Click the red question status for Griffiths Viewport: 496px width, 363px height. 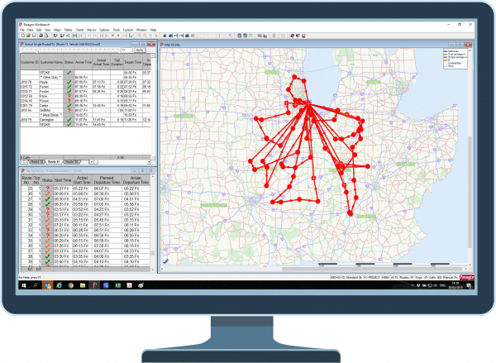(69, 110)
